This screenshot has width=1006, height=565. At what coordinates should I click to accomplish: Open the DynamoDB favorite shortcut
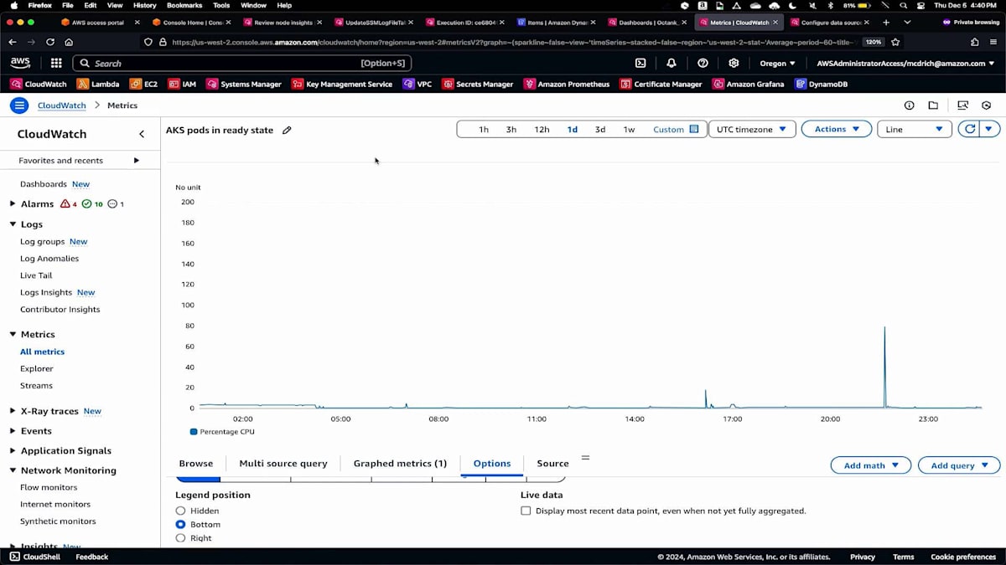[822, 84]
